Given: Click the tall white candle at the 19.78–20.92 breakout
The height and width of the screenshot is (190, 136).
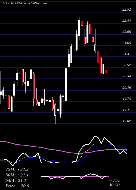Looking at the screenshot, I should 66,85.
